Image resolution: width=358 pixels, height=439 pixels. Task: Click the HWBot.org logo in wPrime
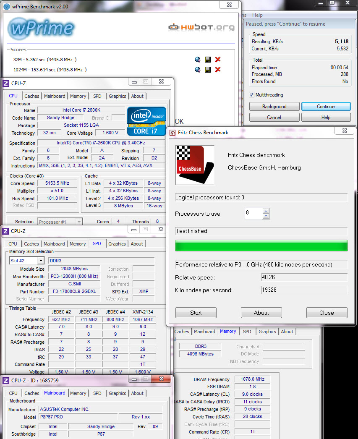[201, 27]
